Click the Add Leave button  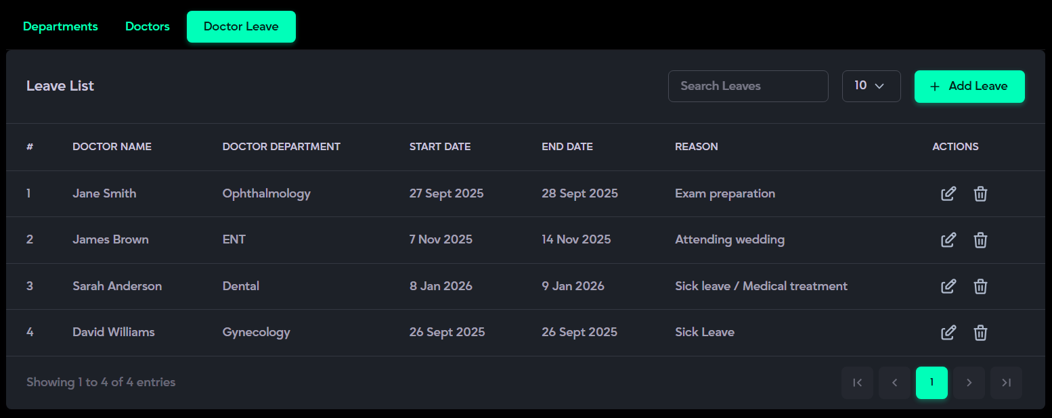tap(969, 86)
